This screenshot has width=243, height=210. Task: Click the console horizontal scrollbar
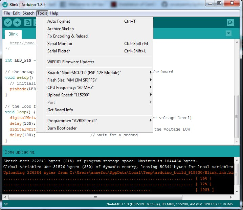pos(95,197)
